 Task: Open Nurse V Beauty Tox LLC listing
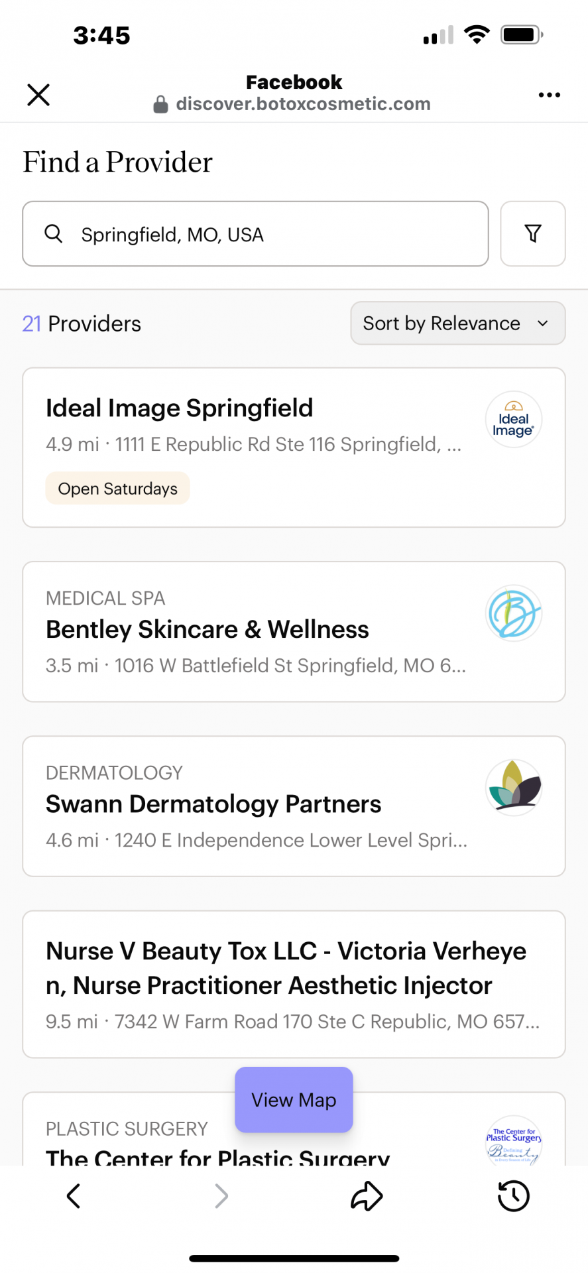(286, 968)
